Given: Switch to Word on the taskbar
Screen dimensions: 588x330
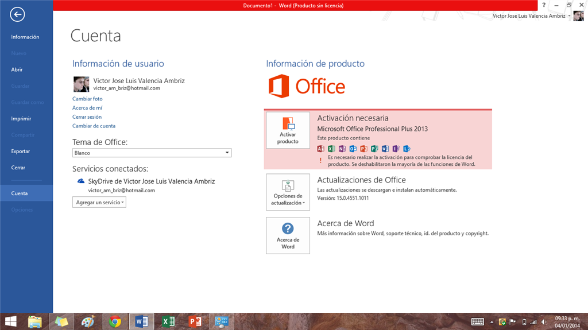Looking at the screenshot, I should click(141, 322).
